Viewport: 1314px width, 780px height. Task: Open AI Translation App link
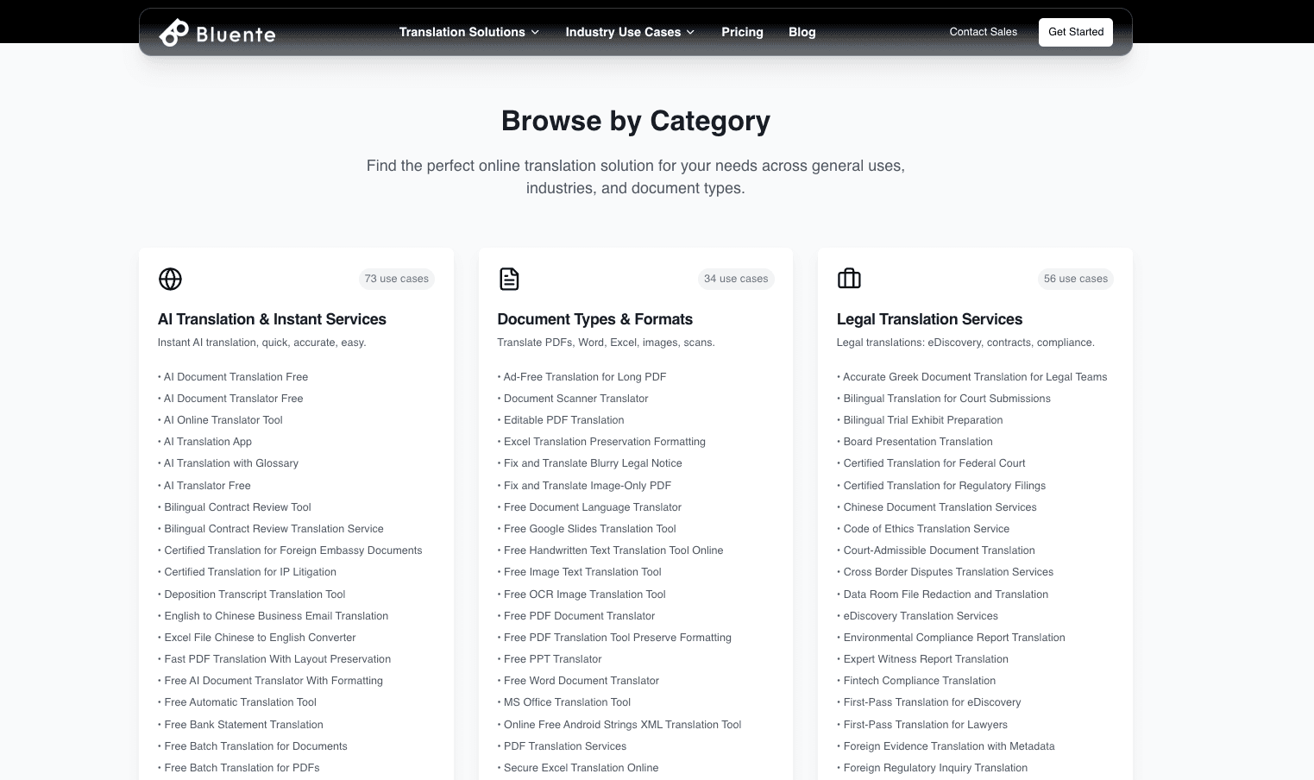tap(208, 442)
